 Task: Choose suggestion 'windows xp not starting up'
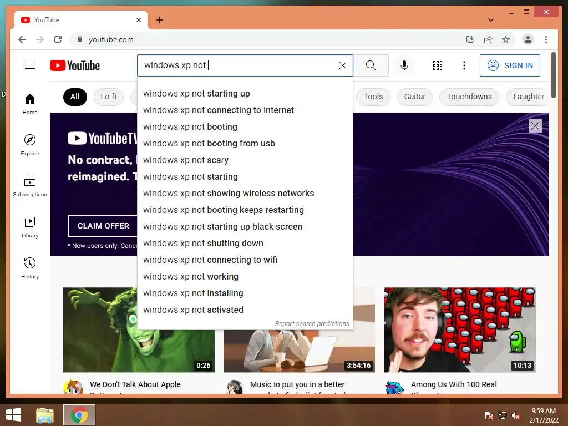tap(245, 93)
